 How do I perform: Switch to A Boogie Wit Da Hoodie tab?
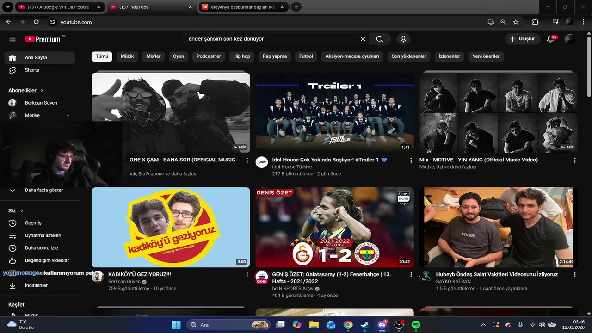pyautogui.click(x=59, y=7)
